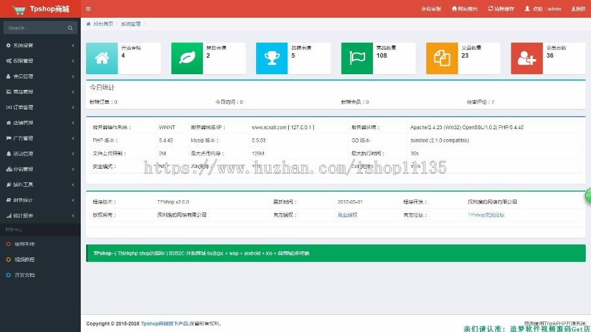Open the TPshop交流论坛 link
The image size is (591, 332).
click(x=486, y=215)
